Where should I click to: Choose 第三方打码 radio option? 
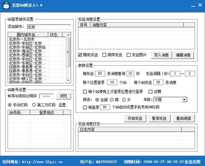pyautogui.click(x=34, y=105)
